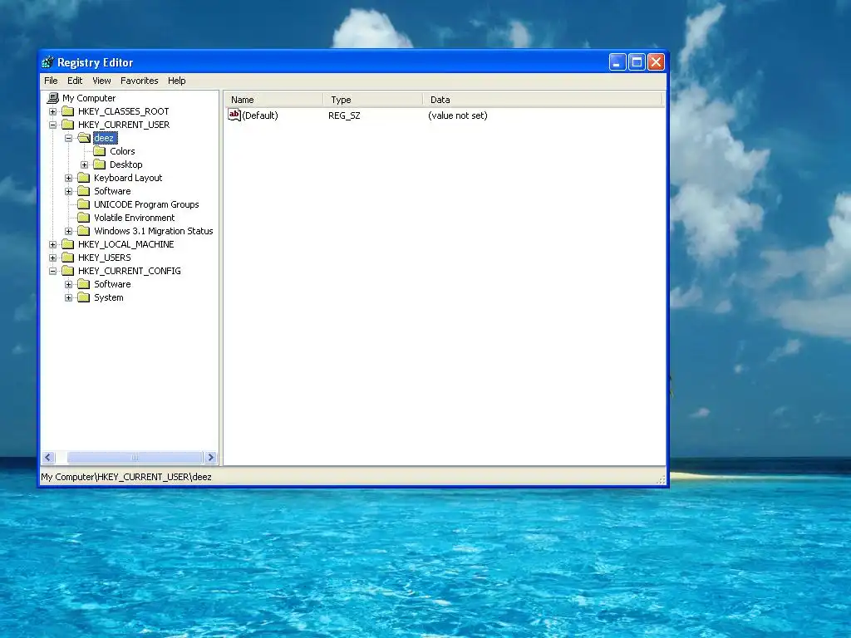This screenshot has width=851, height=638.
Task: Select the Desktop key label
Action: coord(126,164)
